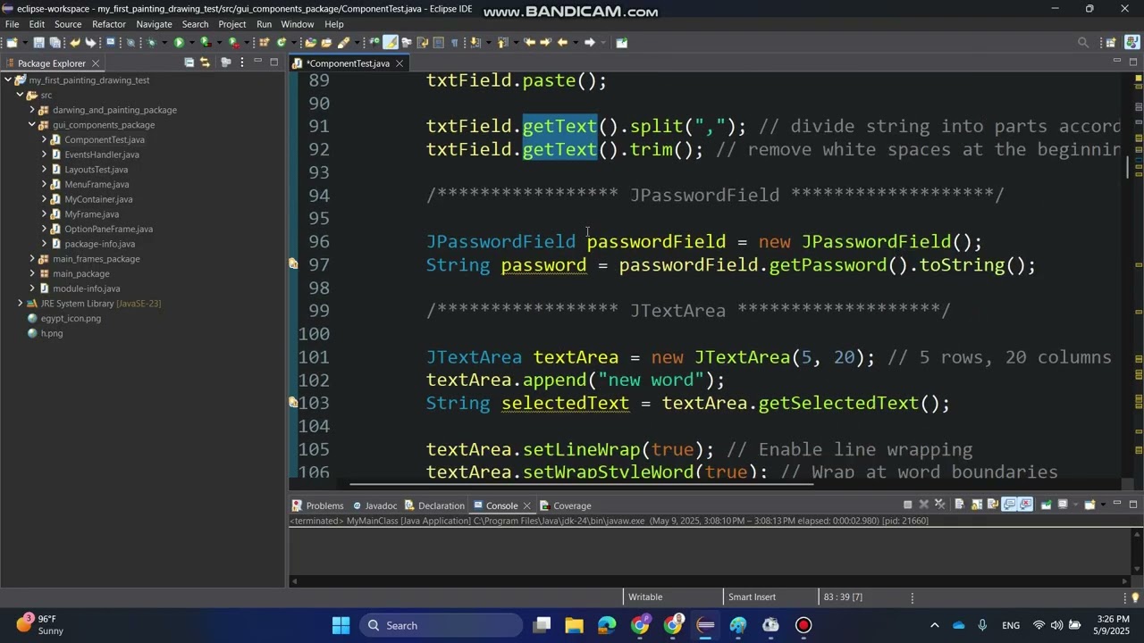Click the New file wizard icon
1144x643 pixels.
(11, 42)
